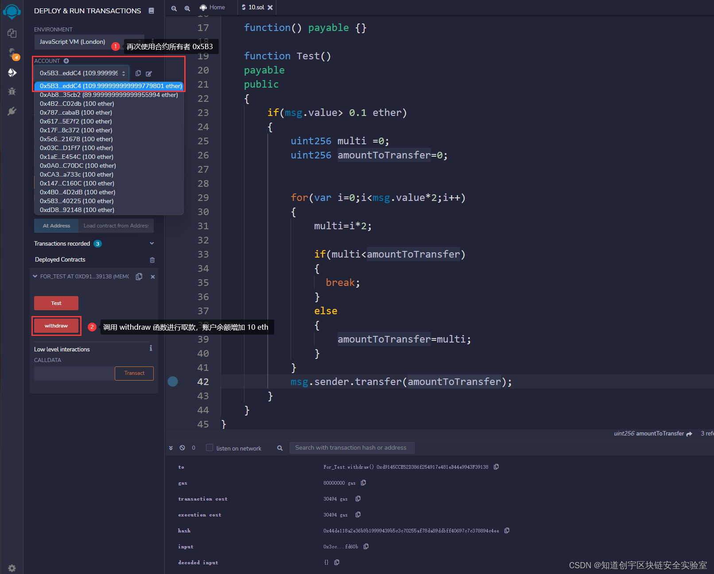Select account 0x583...40225
714x574 pixels.
point(109,201)
